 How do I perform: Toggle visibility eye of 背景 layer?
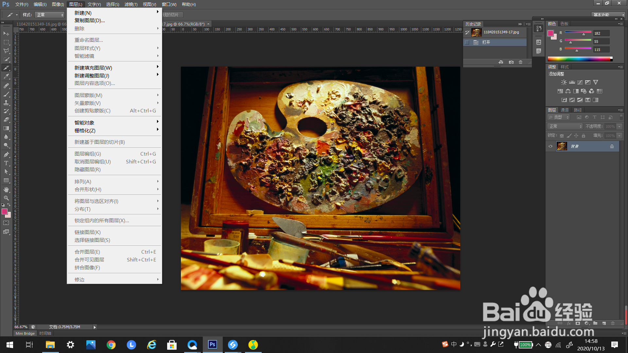click(x=550, y=146)
